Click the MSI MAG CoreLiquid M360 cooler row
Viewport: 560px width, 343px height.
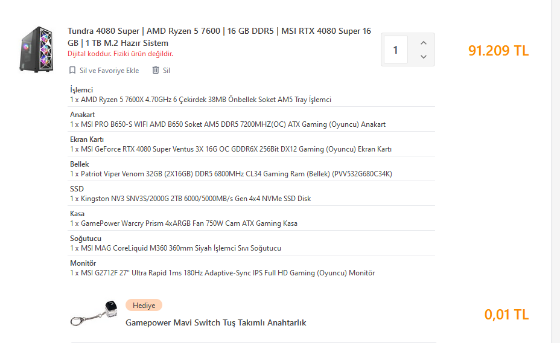point(176,248)
